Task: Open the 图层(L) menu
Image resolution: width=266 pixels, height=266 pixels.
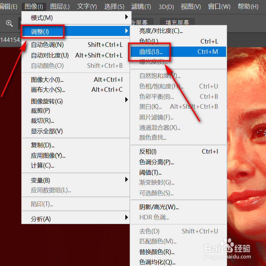Action: tap(60, 7)
